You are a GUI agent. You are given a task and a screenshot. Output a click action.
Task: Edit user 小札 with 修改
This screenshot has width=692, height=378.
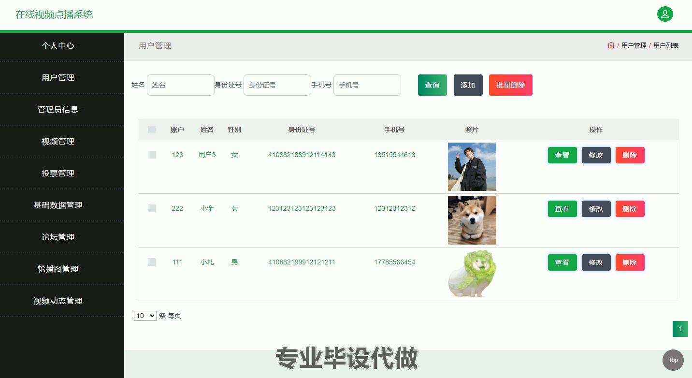pyautogui.click(x=596, y=262)
